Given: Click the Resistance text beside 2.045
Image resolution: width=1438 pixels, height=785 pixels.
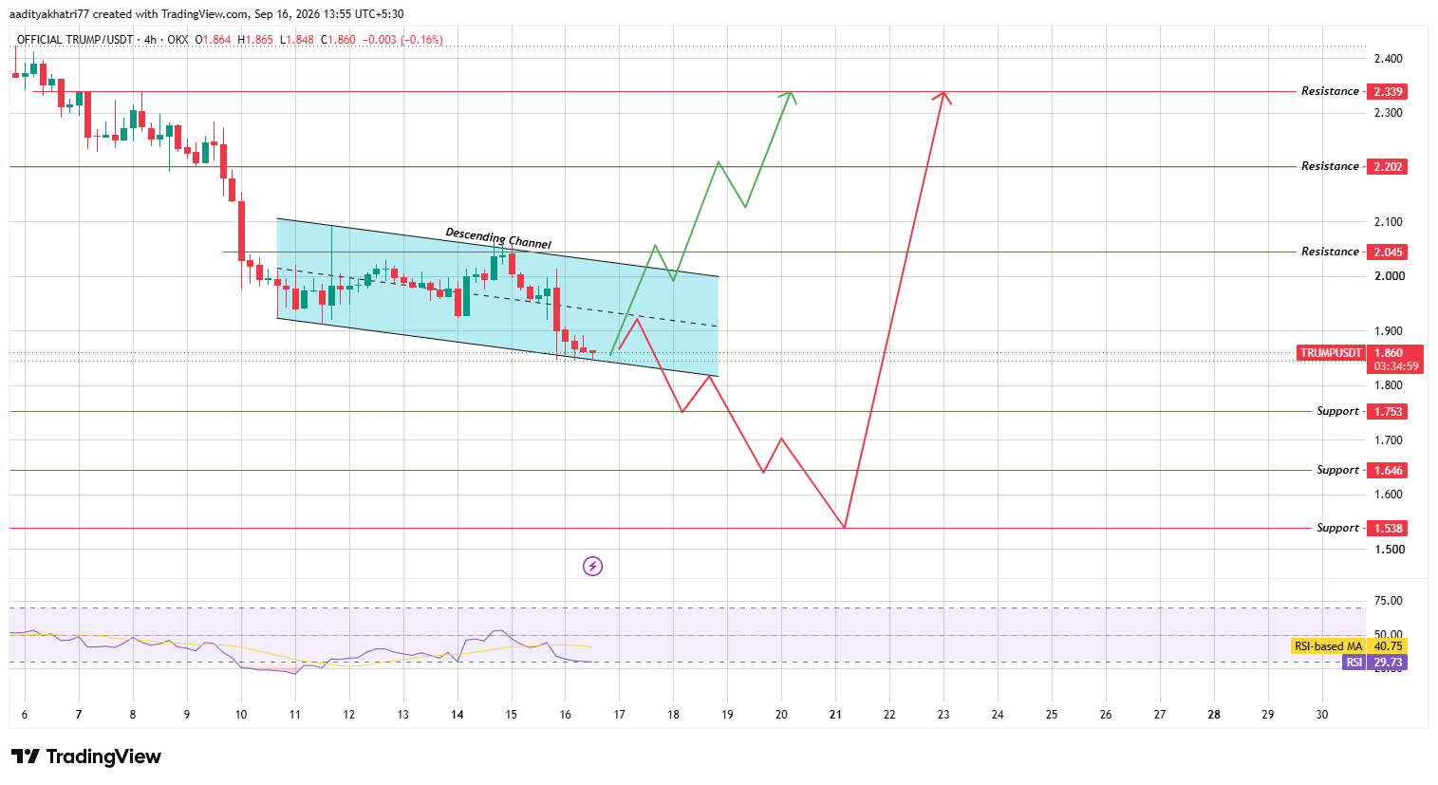Looking at the screenshot, I should 1330,252.
